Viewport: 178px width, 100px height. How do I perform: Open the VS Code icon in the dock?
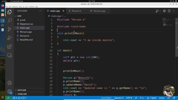(x=3, y=21)
